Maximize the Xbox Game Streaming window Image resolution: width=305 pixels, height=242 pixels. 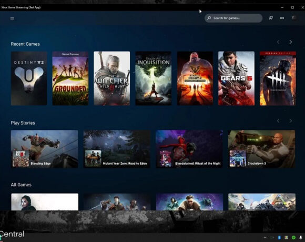pos(292,7)
